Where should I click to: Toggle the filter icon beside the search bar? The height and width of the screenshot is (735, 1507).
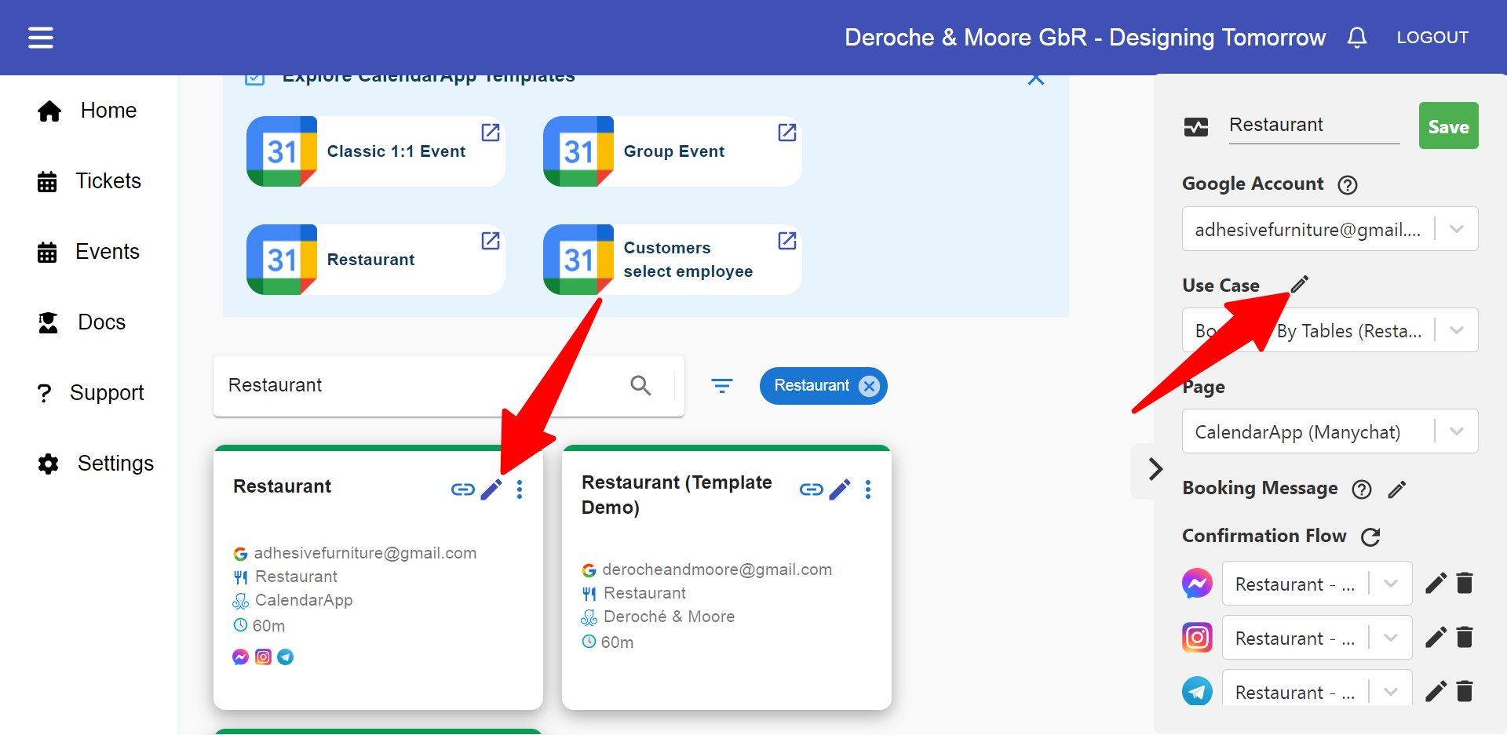[722, 385]
